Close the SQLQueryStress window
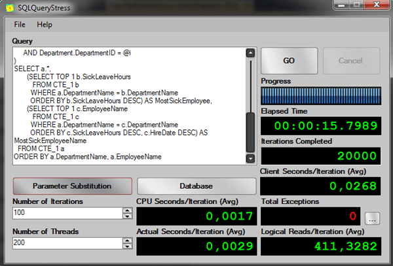This screenshot has height=266, width=393. tap(376, 5)
